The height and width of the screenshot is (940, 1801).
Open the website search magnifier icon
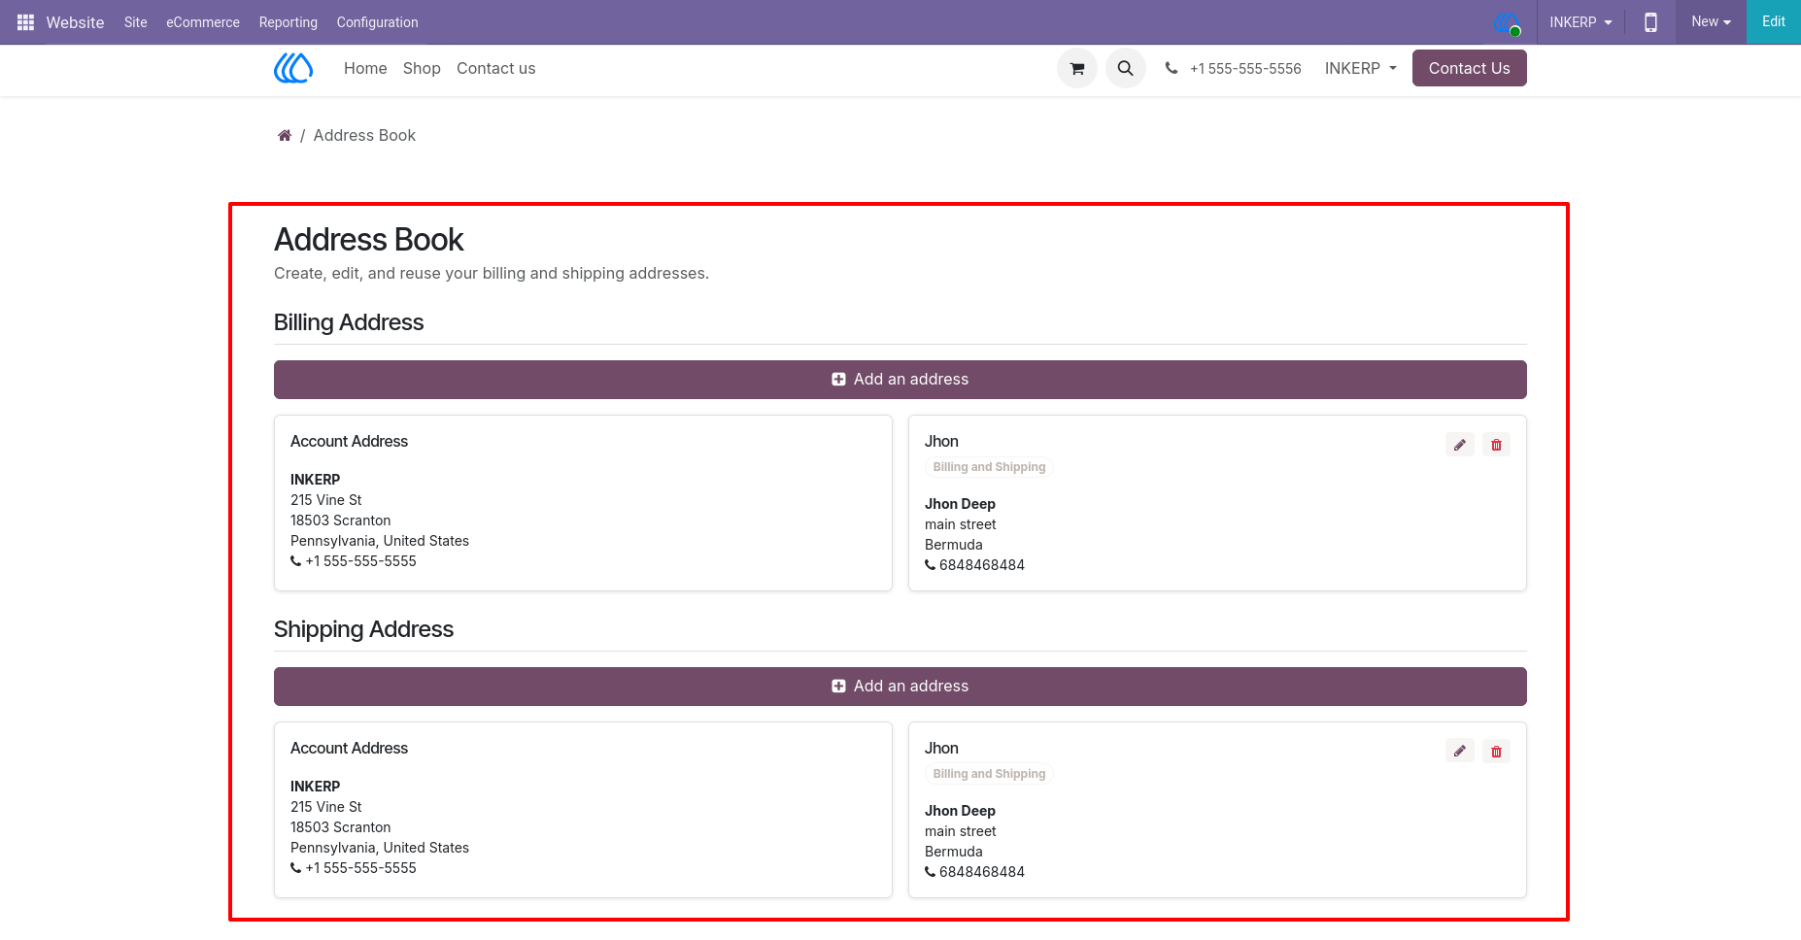(1126, 69)
